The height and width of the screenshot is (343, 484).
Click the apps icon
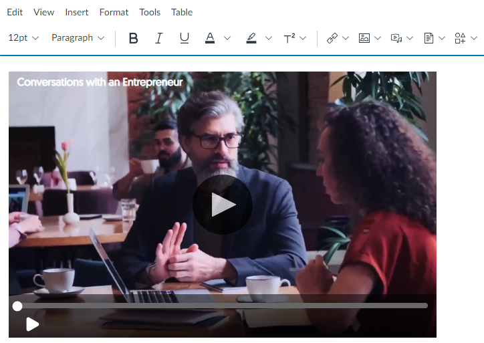click(x=460, y=38)
